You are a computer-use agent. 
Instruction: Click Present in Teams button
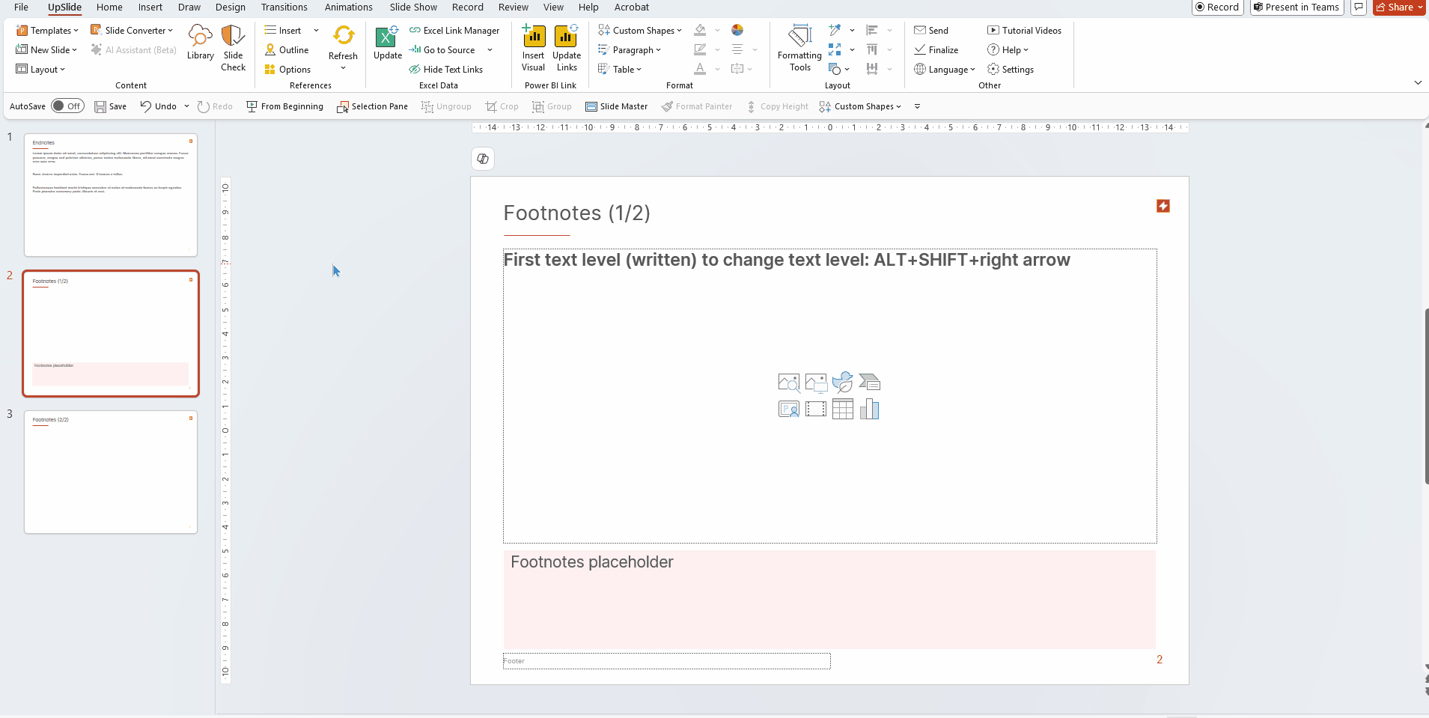(1297, 7)
